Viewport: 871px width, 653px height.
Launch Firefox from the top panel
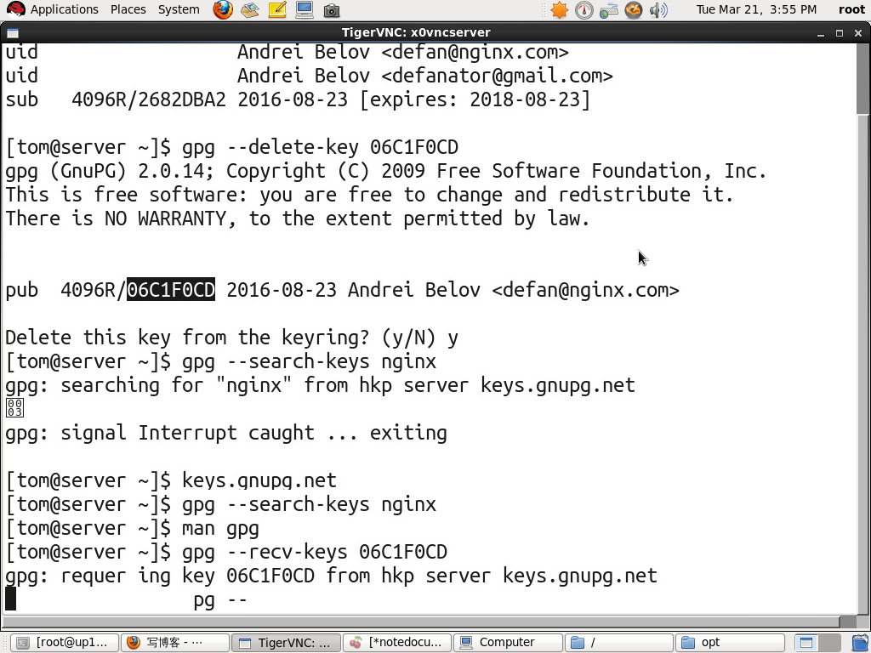point(224,9)
